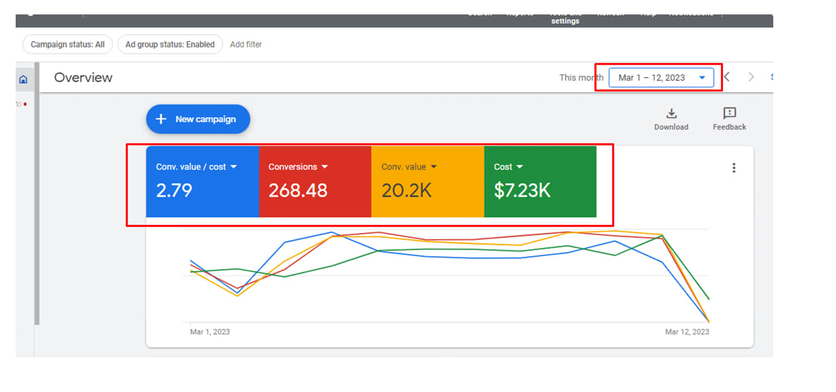
Task: Select the red 268.48 Conversions card
Action: (315, 189)
